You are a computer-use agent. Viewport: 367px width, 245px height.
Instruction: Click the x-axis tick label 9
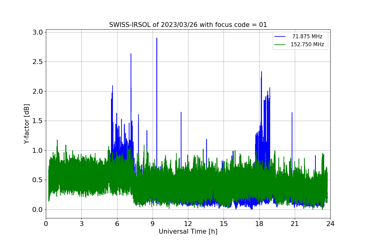(x=153, y=224)
